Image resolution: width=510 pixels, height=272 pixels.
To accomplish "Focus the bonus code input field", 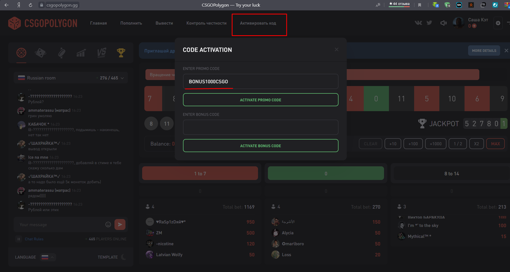I will pos(261,127).
